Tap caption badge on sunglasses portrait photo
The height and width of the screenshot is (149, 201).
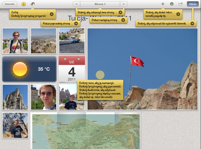click(53, 108)
